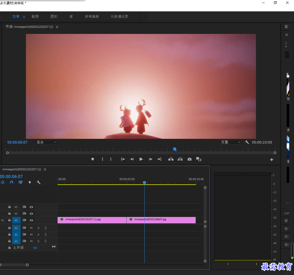
Task: Add a marker in the program monitor
Action: [93, 159]
